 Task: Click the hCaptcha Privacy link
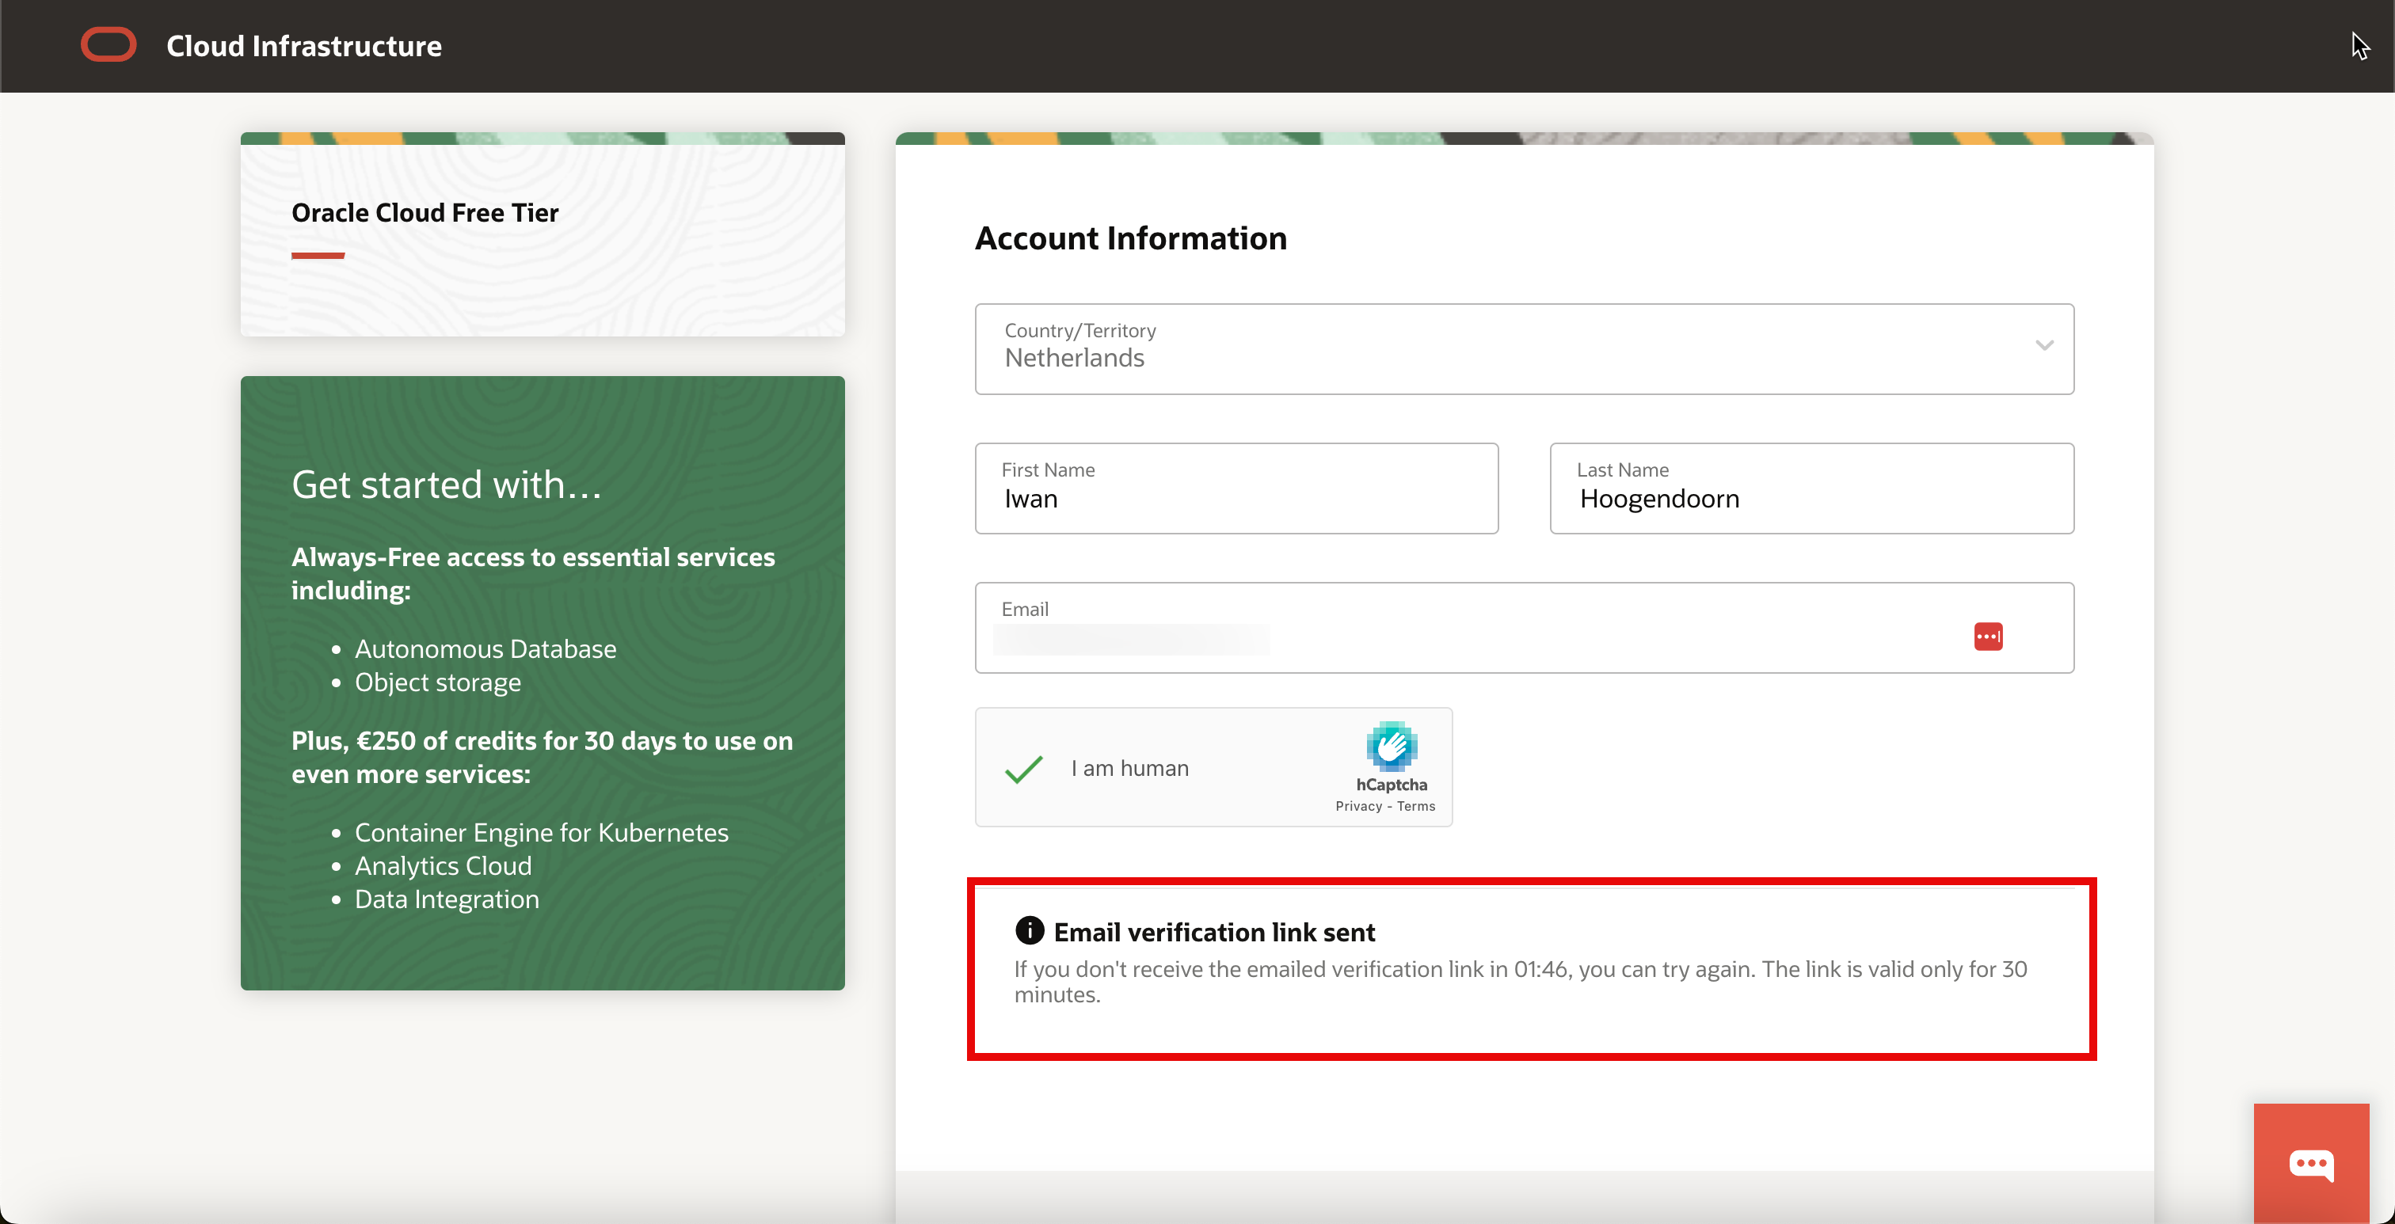click(x=1358, y=807)
